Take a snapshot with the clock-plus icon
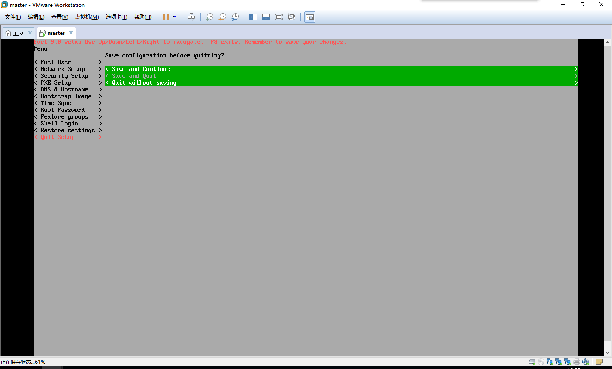 pyautogui.click(x=210, y=17)
